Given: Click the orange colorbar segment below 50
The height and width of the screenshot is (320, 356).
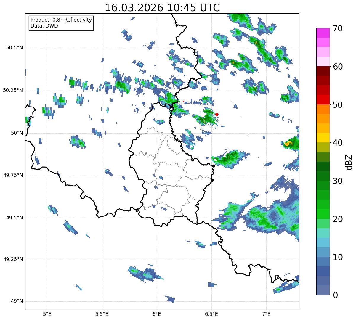Looking at the screenshot, I should [x=323, y=109].
